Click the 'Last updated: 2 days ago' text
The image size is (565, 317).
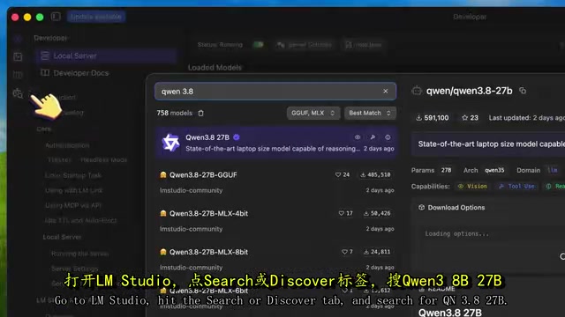[527, 118]
